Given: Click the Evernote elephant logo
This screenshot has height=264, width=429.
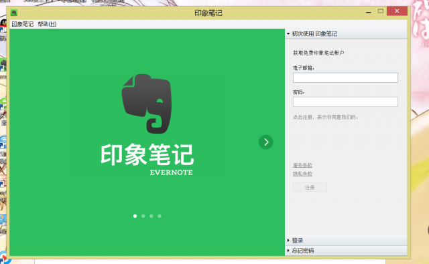Looking at the screenshot, I should tap(147, 104).
